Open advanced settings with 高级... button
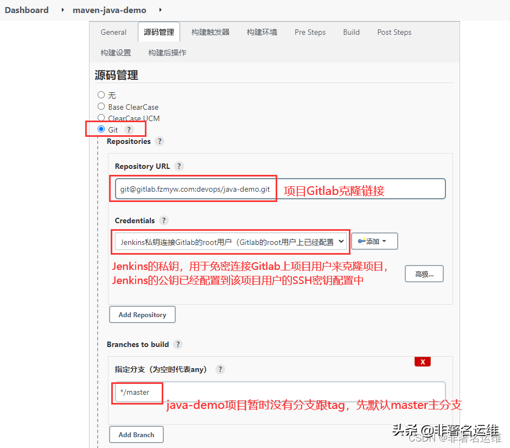 [424, 274]
